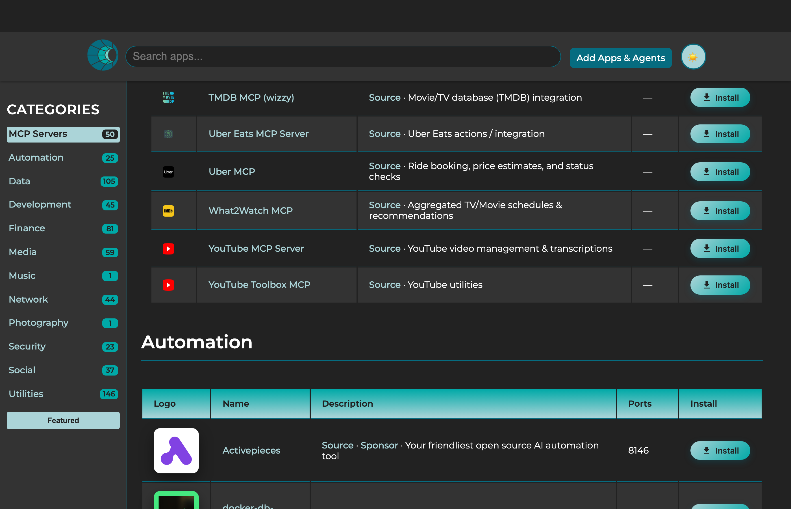Click the YouTube MCP Server logo icon

[x=168, y=249]
